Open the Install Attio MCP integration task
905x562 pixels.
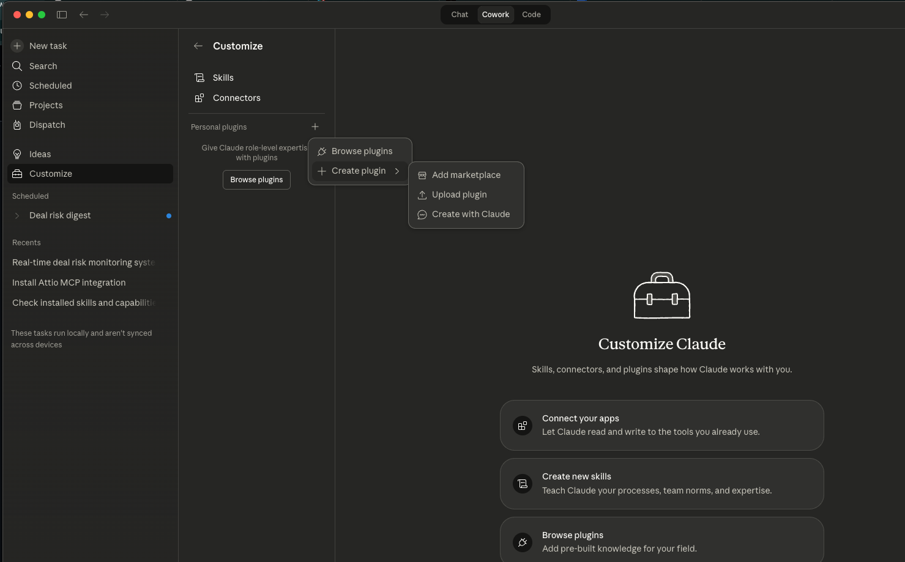[x=69, y=283]
